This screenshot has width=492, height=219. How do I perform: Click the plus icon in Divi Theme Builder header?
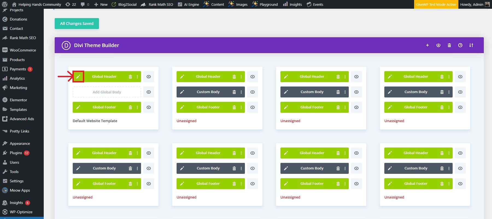pos(427,45)
